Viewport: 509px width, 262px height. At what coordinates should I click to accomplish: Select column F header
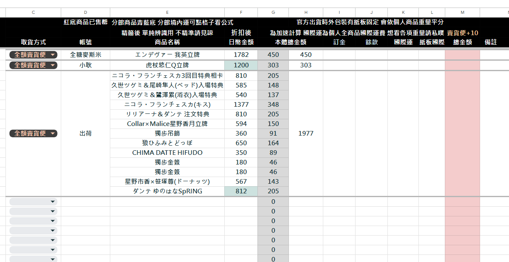[x=241, y=13]
